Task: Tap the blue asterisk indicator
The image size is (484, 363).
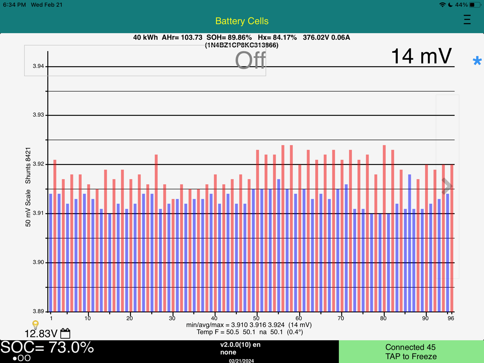Action: click(x=477, y=61)
